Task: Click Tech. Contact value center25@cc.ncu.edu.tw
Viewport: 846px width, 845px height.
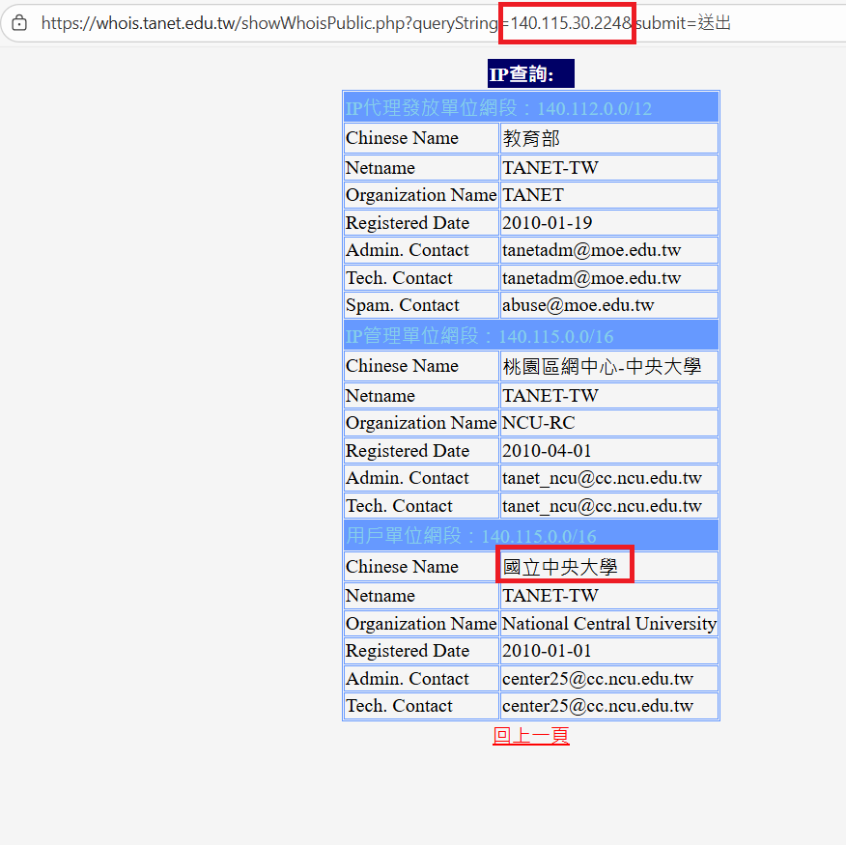Action: 609,706
